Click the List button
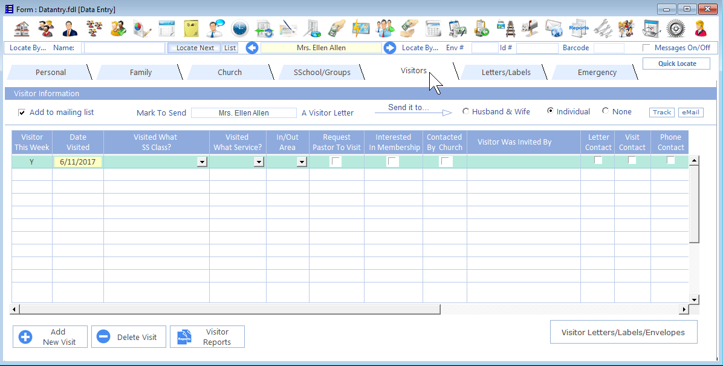Screen dimensions: 723x366 click(230, 48)
